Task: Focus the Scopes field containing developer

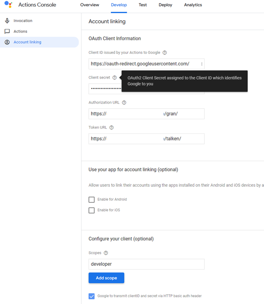Action: click(146, 264)
